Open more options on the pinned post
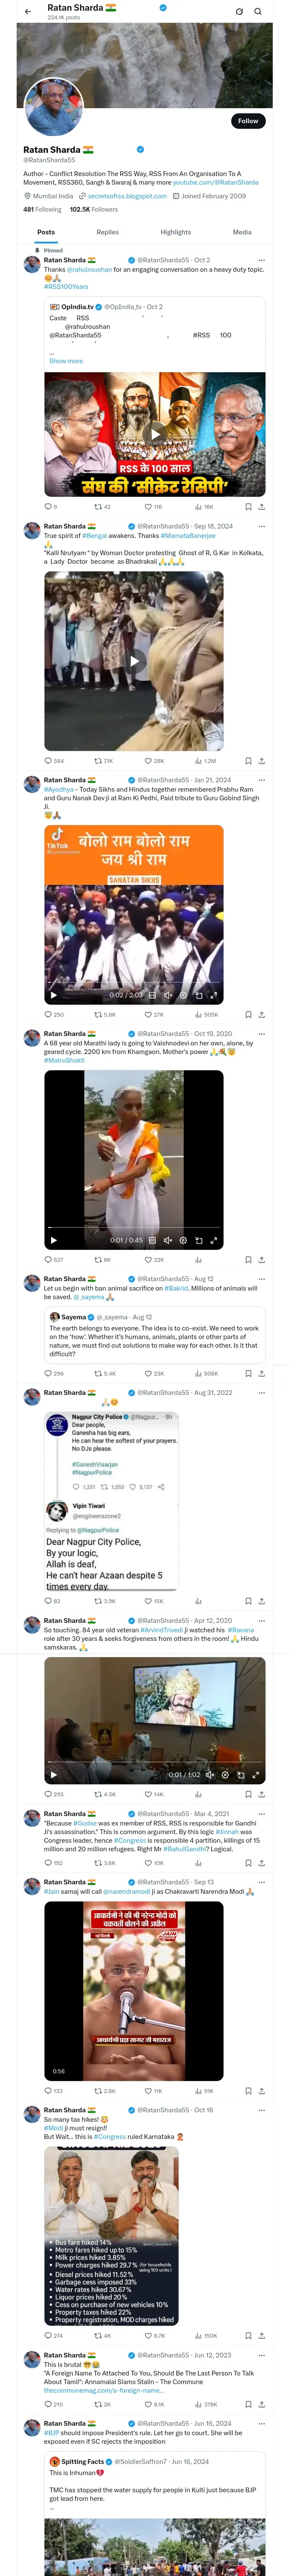The height and width of the screenshot is (2576, 289). tap(261, 260)
